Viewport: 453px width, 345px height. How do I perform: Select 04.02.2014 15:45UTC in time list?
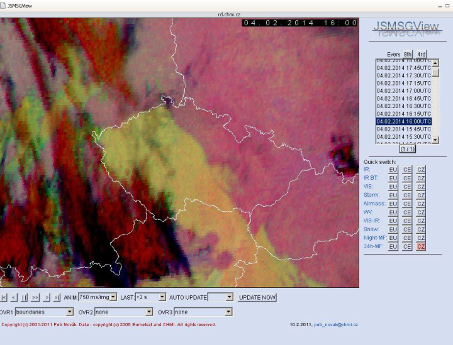click(x=403, y=129)
